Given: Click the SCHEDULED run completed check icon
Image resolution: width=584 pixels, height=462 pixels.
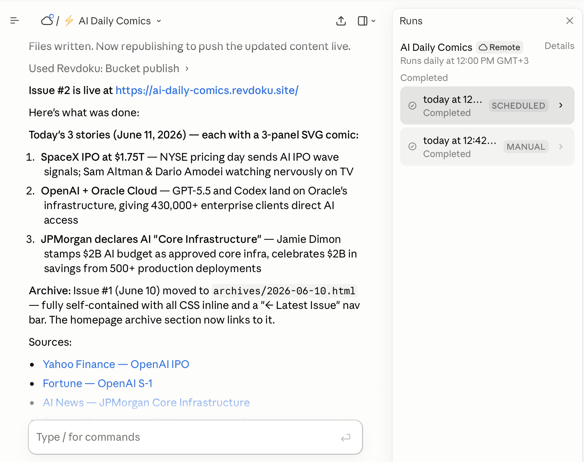Looking at the screenshot, I should [x=412, y=106].
